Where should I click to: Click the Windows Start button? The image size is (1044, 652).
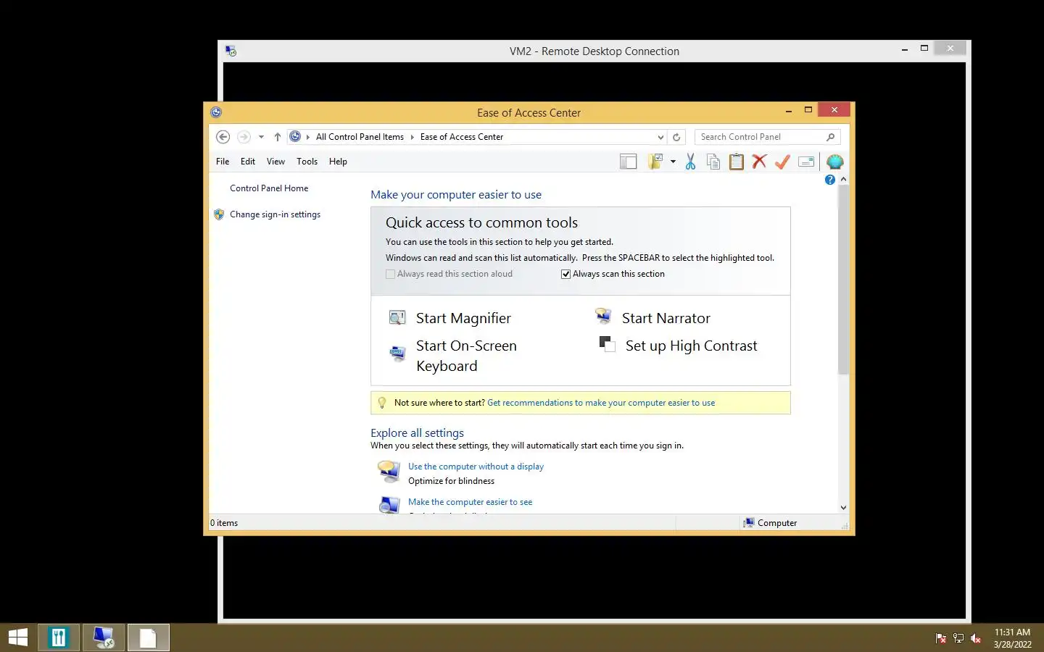coord(17,638)
